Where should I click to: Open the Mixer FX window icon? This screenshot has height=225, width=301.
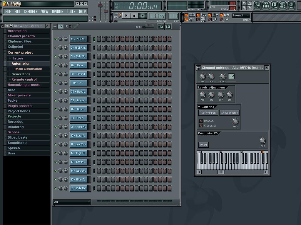[291, 5]
